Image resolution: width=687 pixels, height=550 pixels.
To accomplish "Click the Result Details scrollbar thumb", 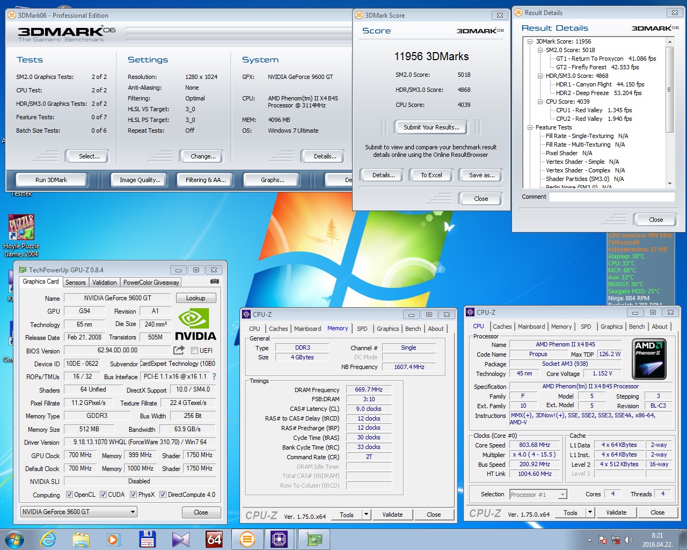I will pos(669,89).
